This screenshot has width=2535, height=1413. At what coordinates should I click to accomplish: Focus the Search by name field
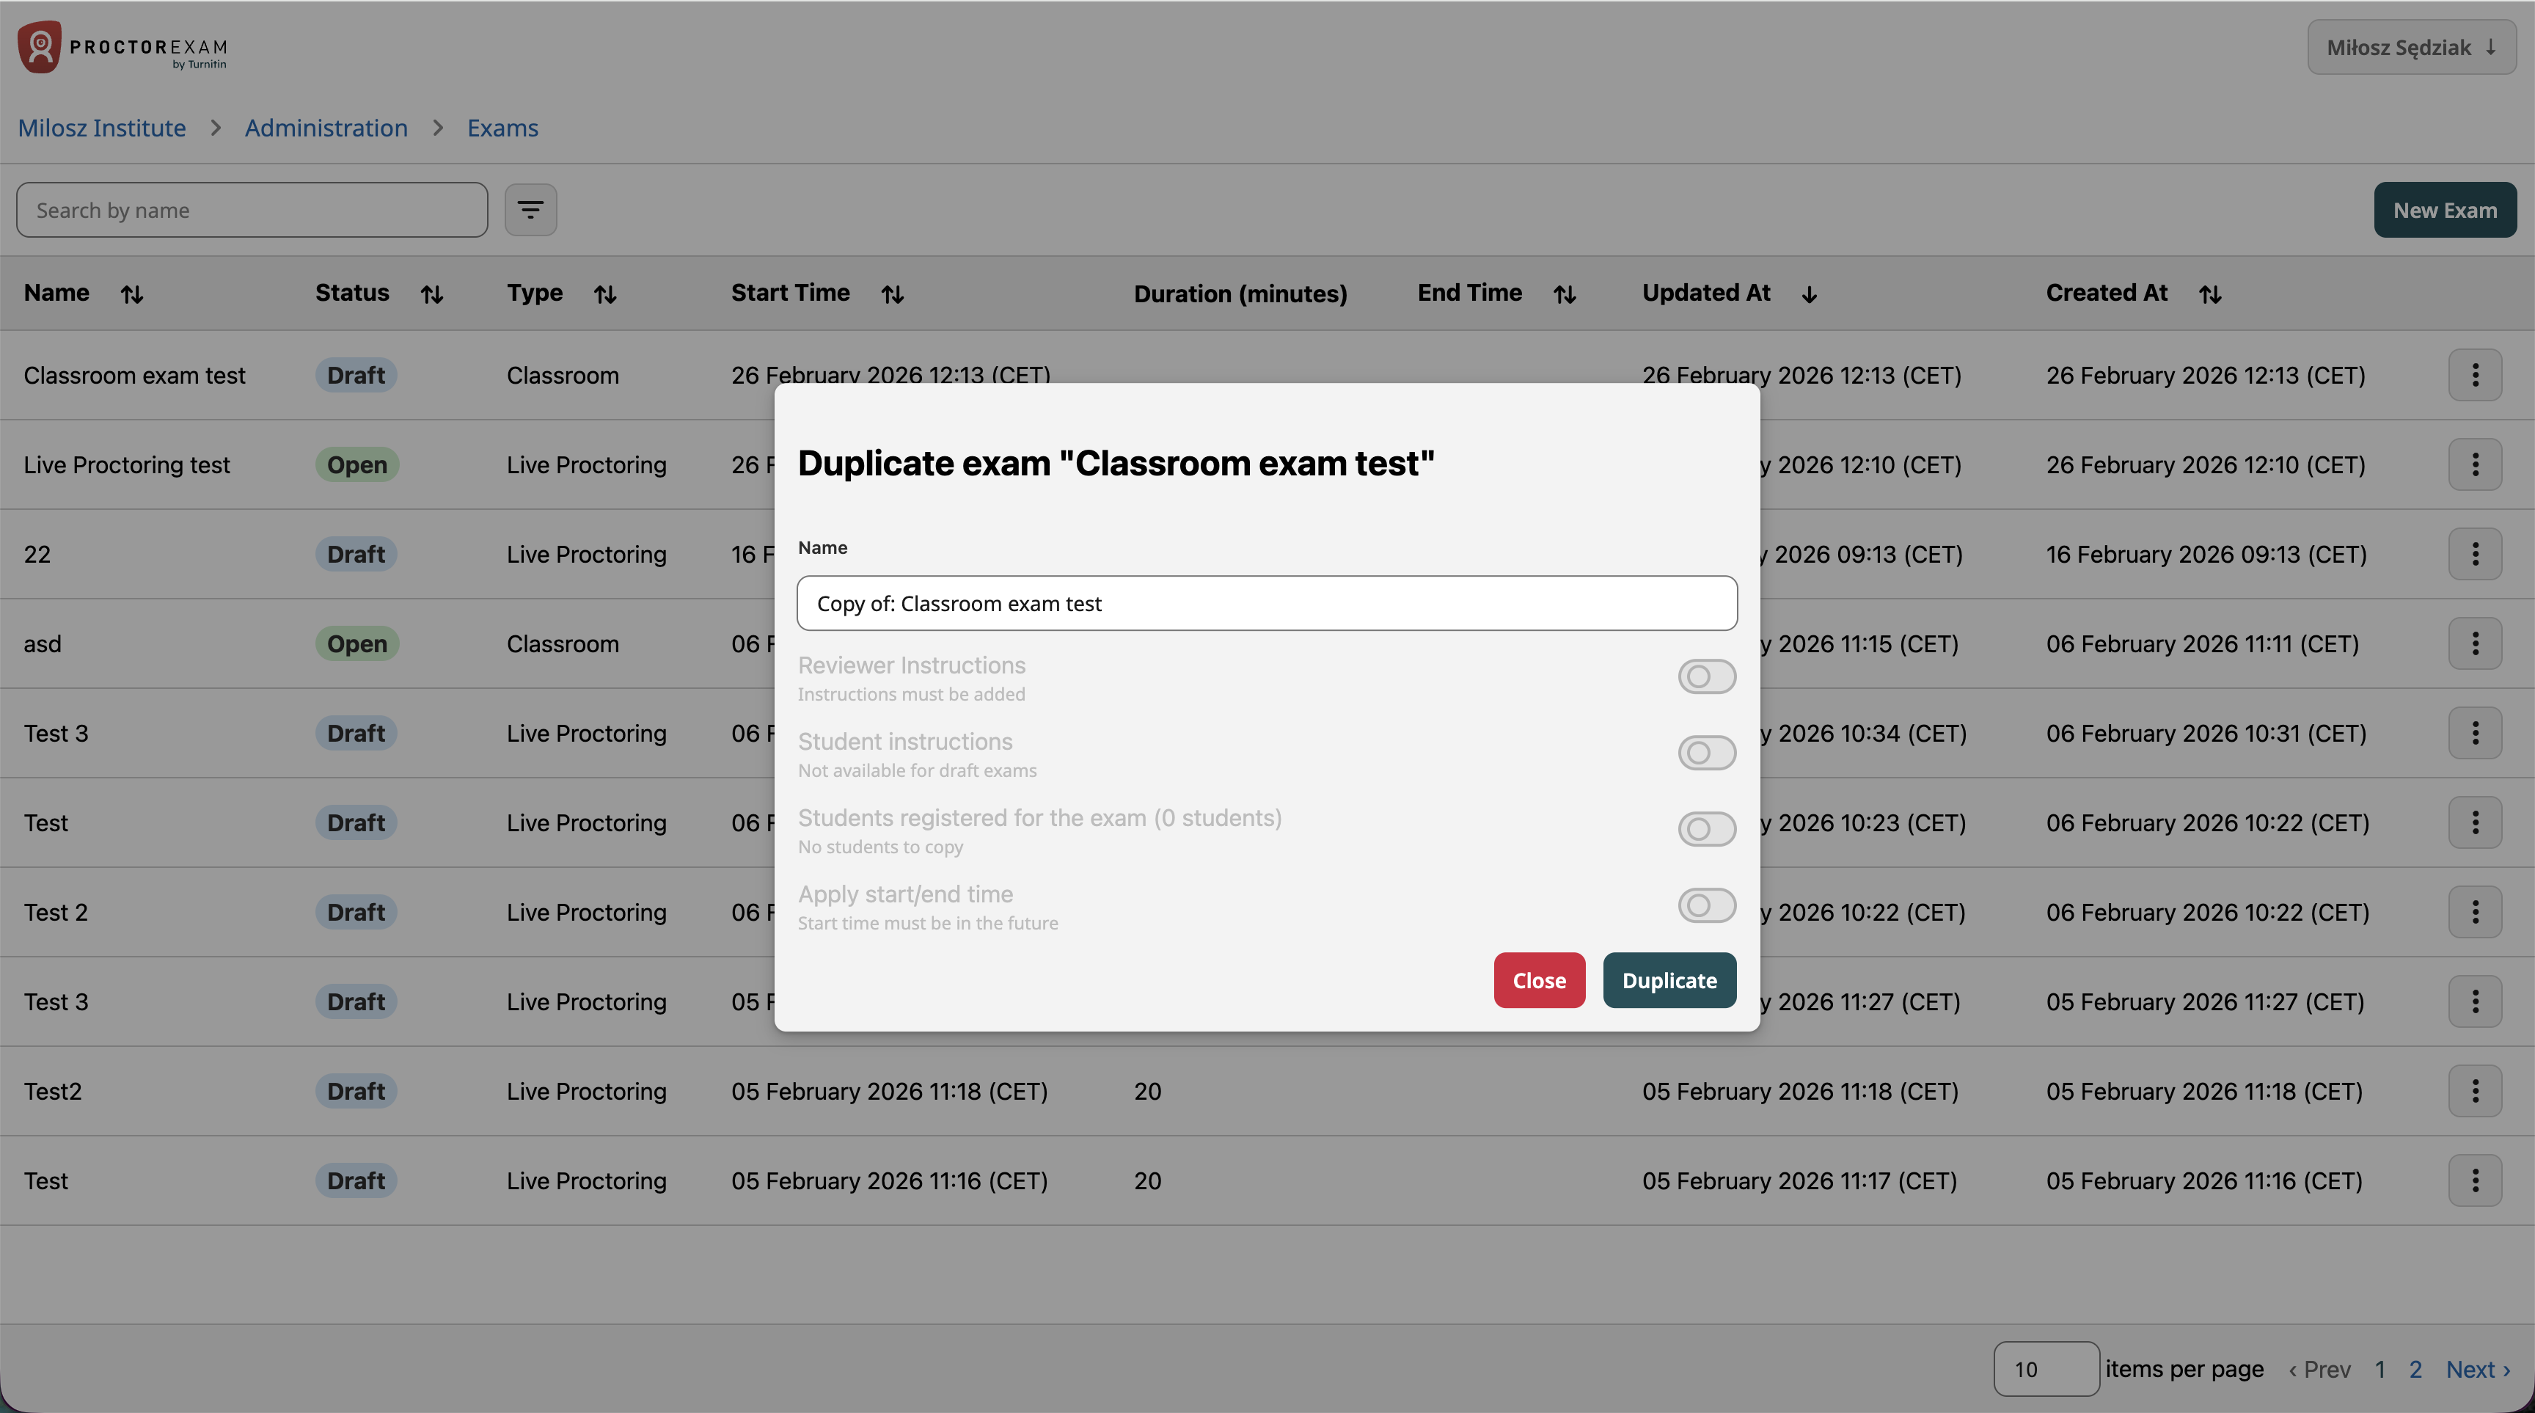252,210
